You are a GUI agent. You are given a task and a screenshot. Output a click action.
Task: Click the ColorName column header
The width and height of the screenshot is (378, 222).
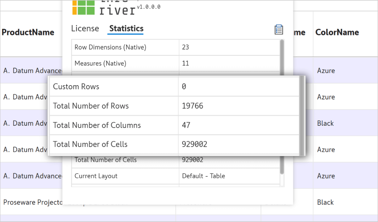pos(337,32)
